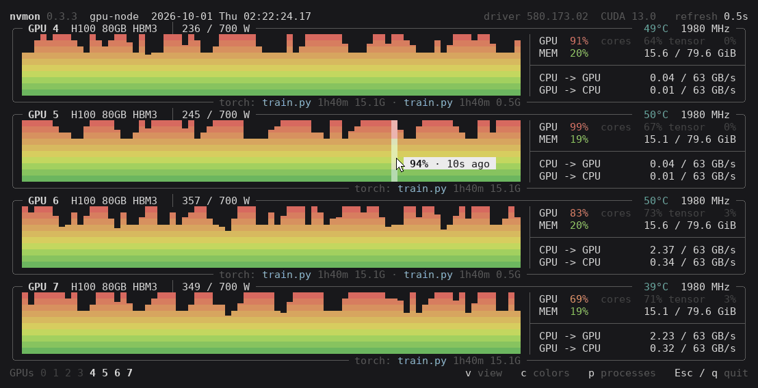Click the highlighted column in GPU 5 graph
This screenshot has height=388, width=758.
[395, 150]
